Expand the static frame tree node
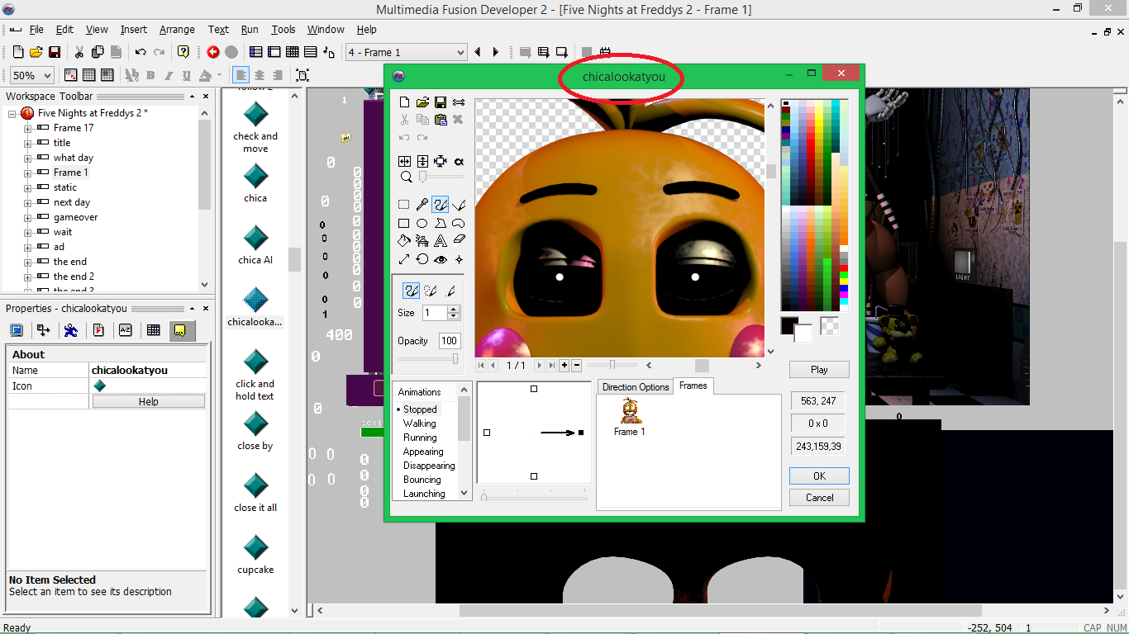 (28, 187)
